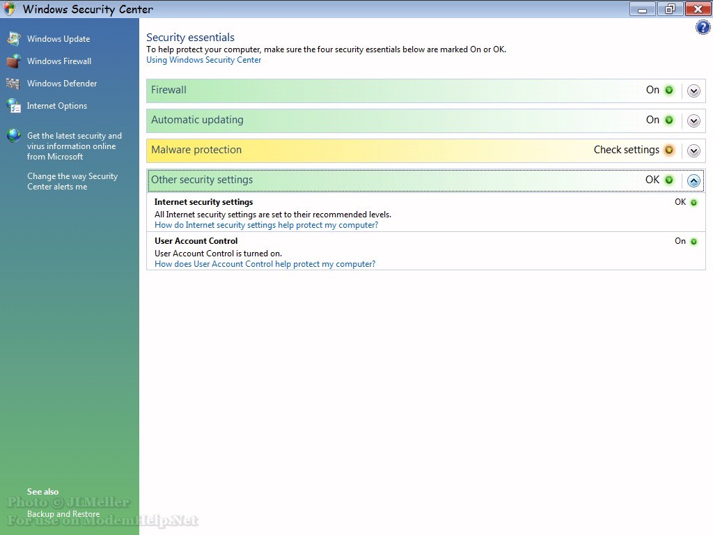This screenshot has height=535, width=713.
Task: Click the orange status light for Malware protection
Action: pos(669,150)
